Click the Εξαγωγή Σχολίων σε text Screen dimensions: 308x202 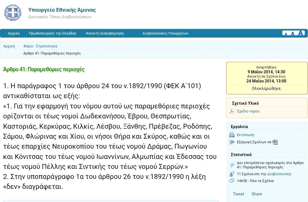pos(254,142)
